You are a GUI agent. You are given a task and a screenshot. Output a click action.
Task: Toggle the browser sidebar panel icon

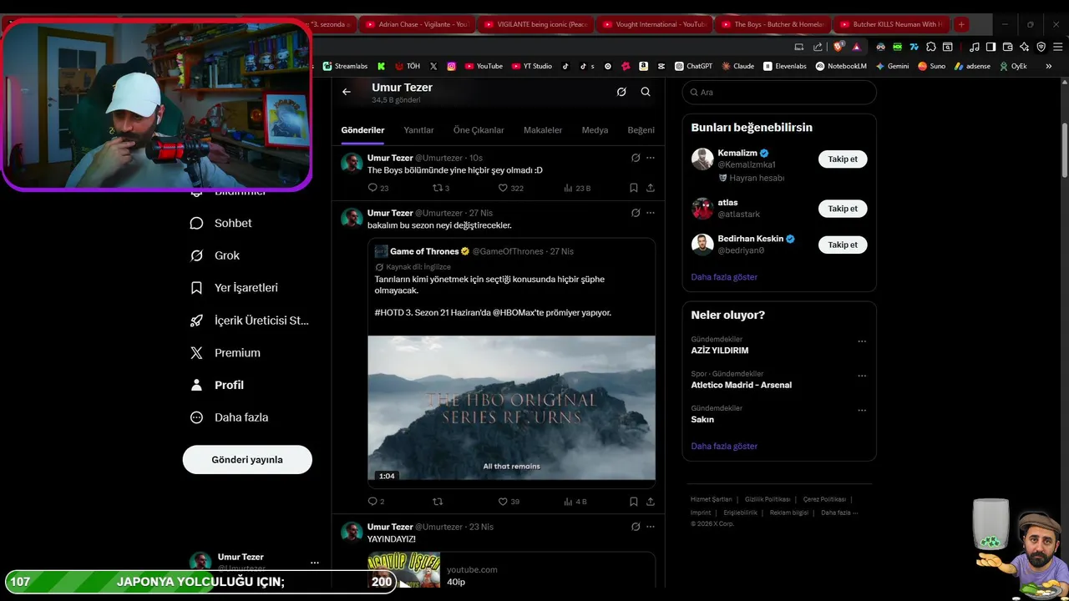[990, 47]
